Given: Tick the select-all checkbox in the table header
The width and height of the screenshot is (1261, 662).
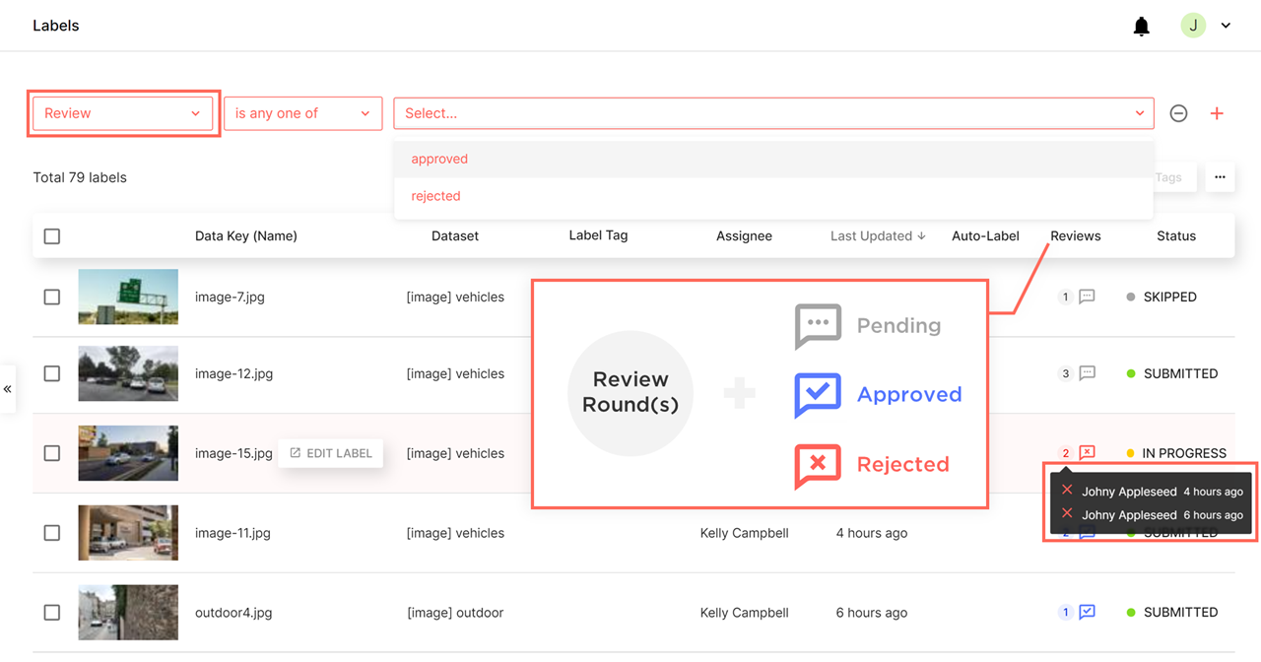Looking at the screenshot, I should [52, 236].
